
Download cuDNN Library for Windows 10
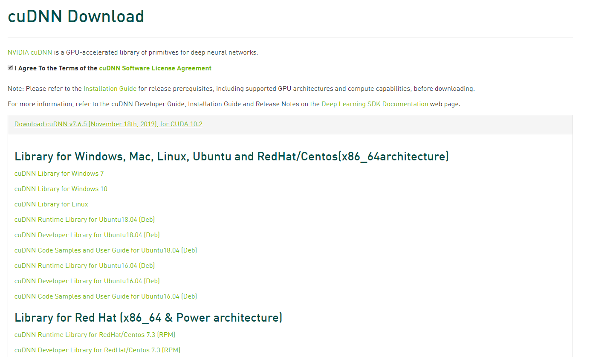[61, 189]
